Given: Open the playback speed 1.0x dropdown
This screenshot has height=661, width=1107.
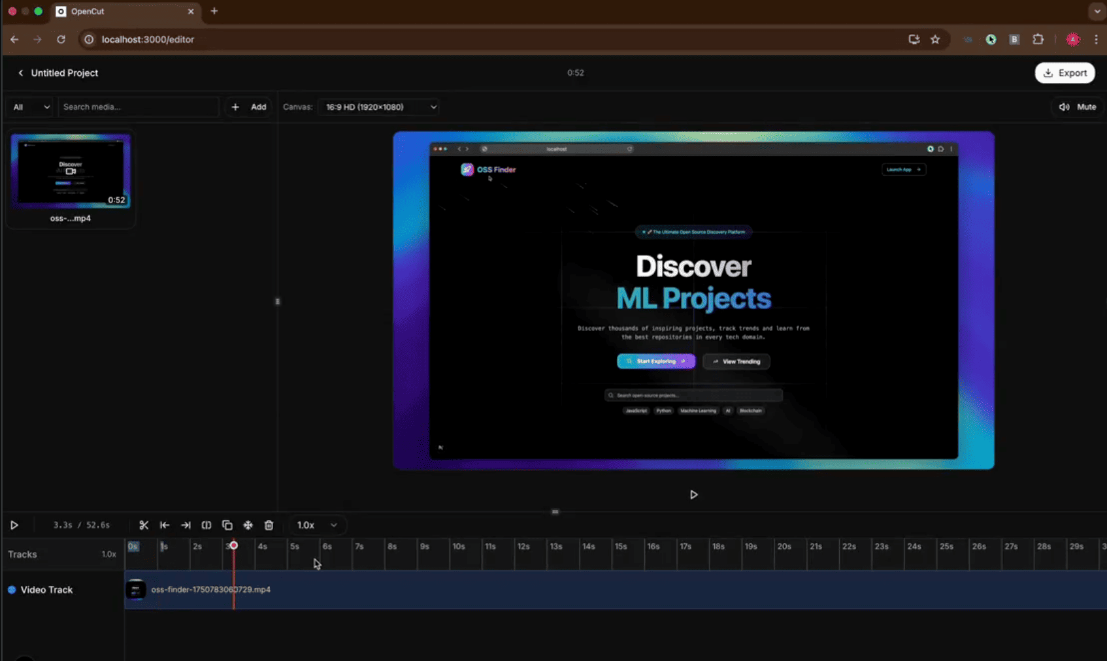Looking at the screenshot, I should 317,525.
